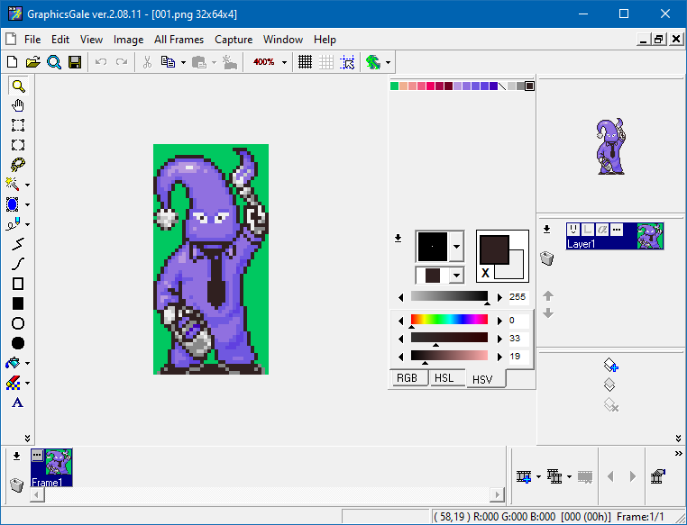Select the Curve tool
Image resolution: width=687 pixels, height=525 pixels.
18,264
